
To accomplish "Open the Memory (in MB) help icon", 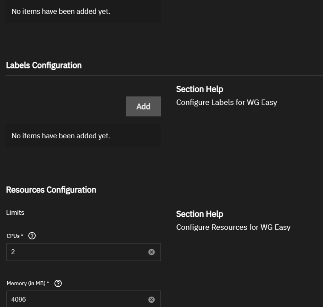I will (58, 283).
